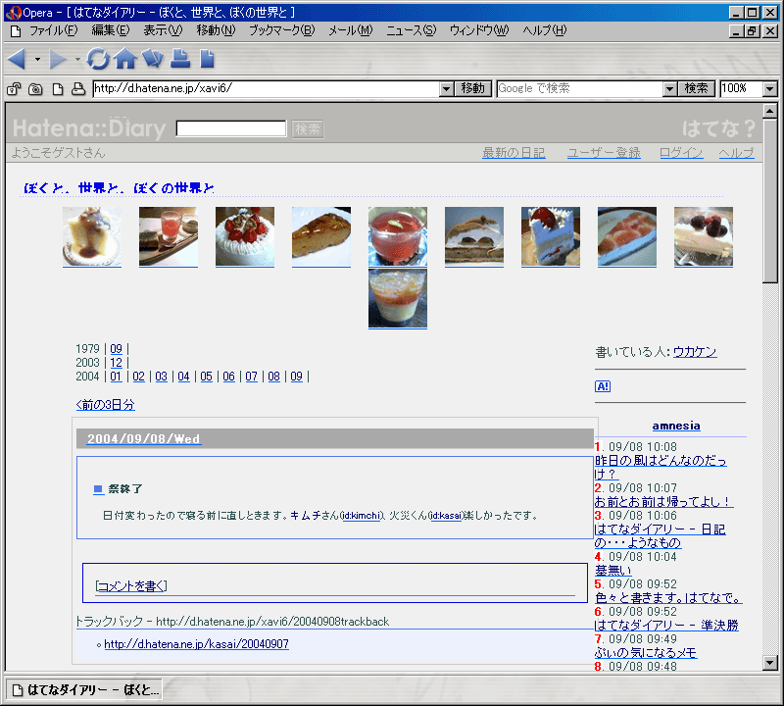Click the ヘルプ link in Hatena header
Viewport: 784px width, 706px height.
[736, 153]
